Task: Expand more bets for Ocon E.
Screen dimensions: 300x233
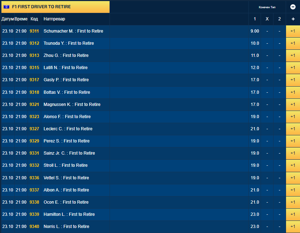Action: pos(293,202)
